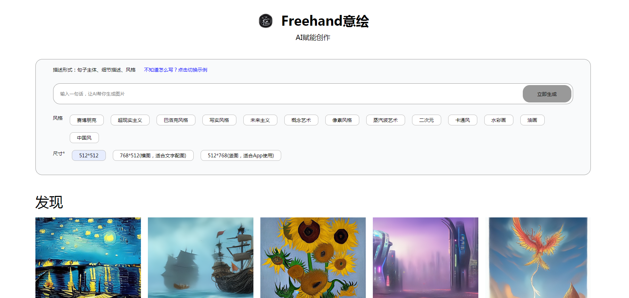Open the 不知道怎么写？点击切换示例 link
629x298 pixels.
[176, 70]
